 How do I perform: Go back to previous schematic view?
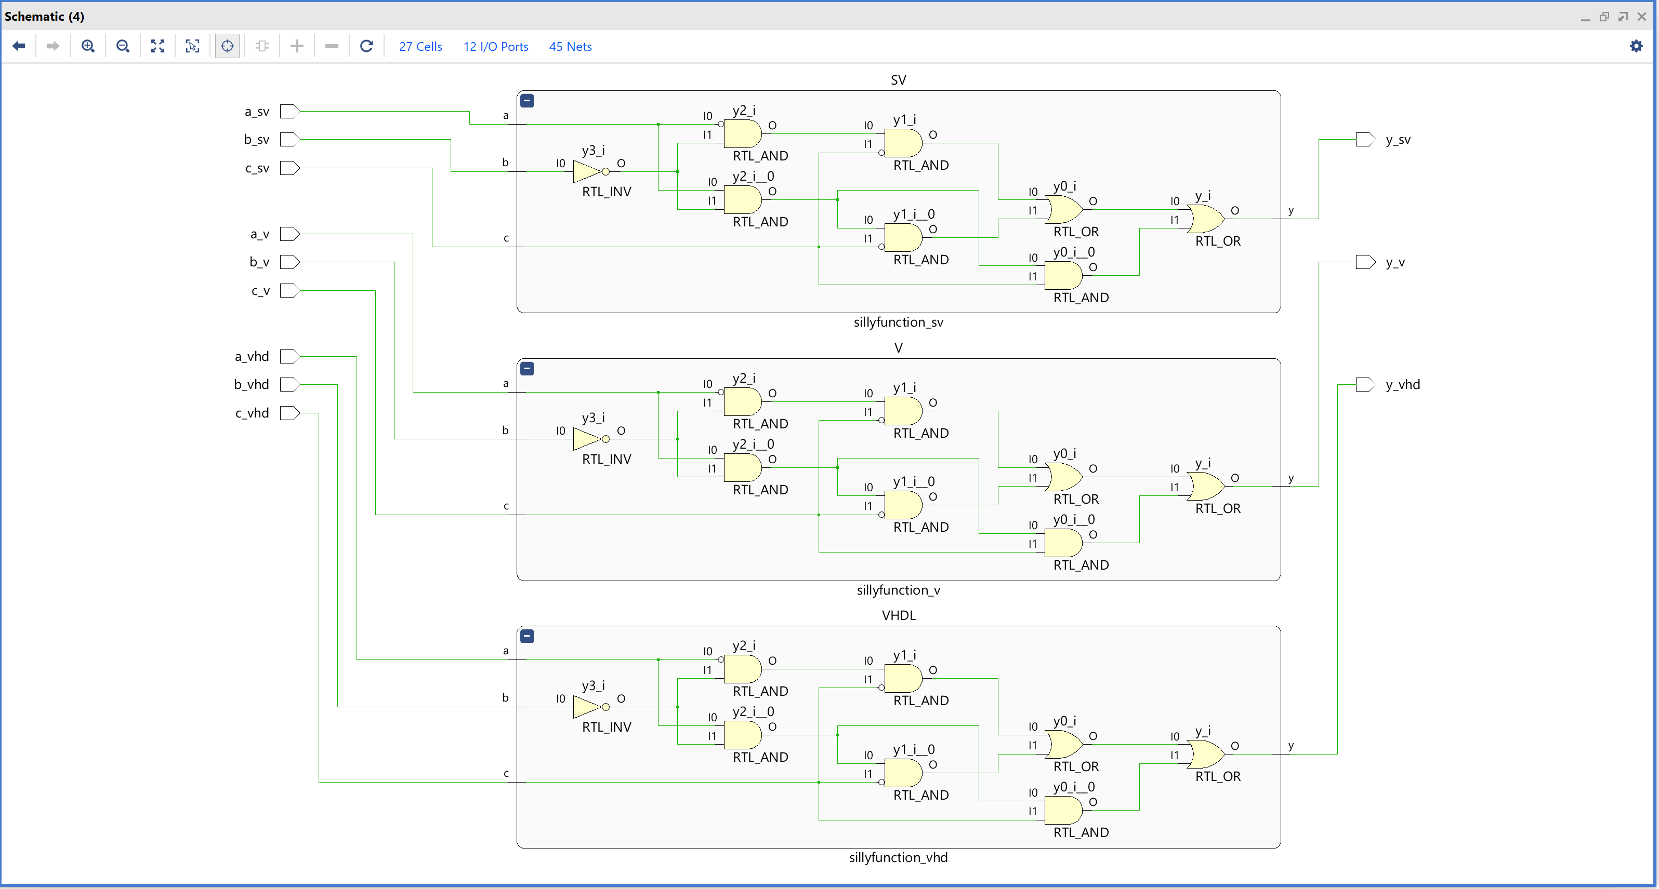point(19,46)
